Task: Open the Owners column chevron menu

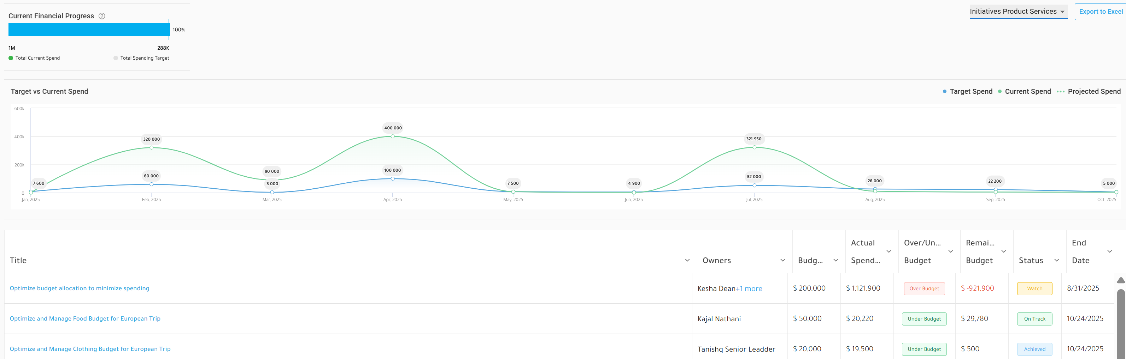Action: click(782, 260)
